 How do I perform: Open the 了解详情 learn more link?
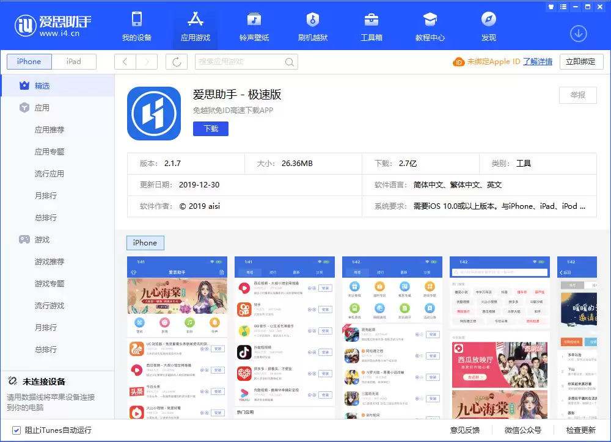[x=537, y=62]
